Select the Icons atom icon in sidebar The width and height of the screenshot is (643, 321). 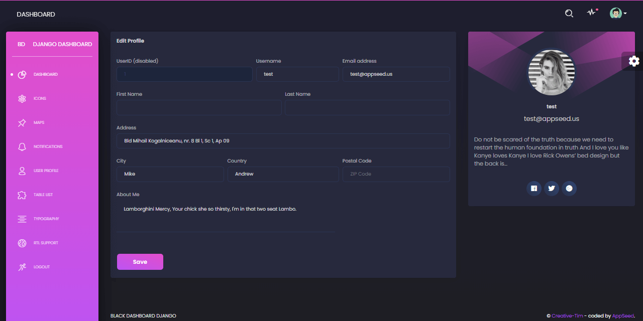pyautogui.click(x=22, y=99)
